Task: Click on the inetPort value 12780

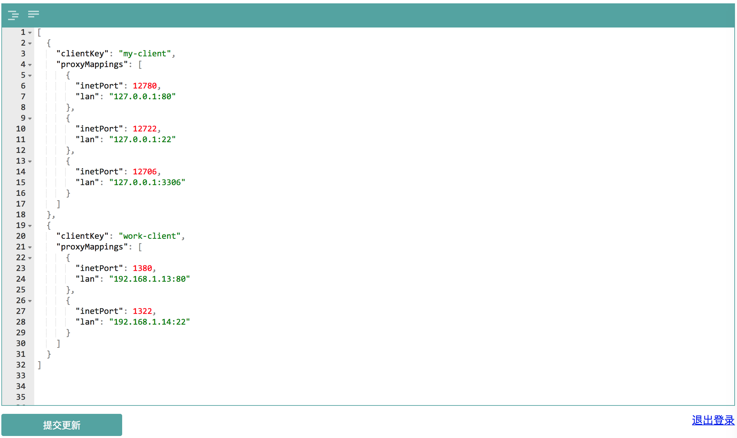Action: (145, 86)
